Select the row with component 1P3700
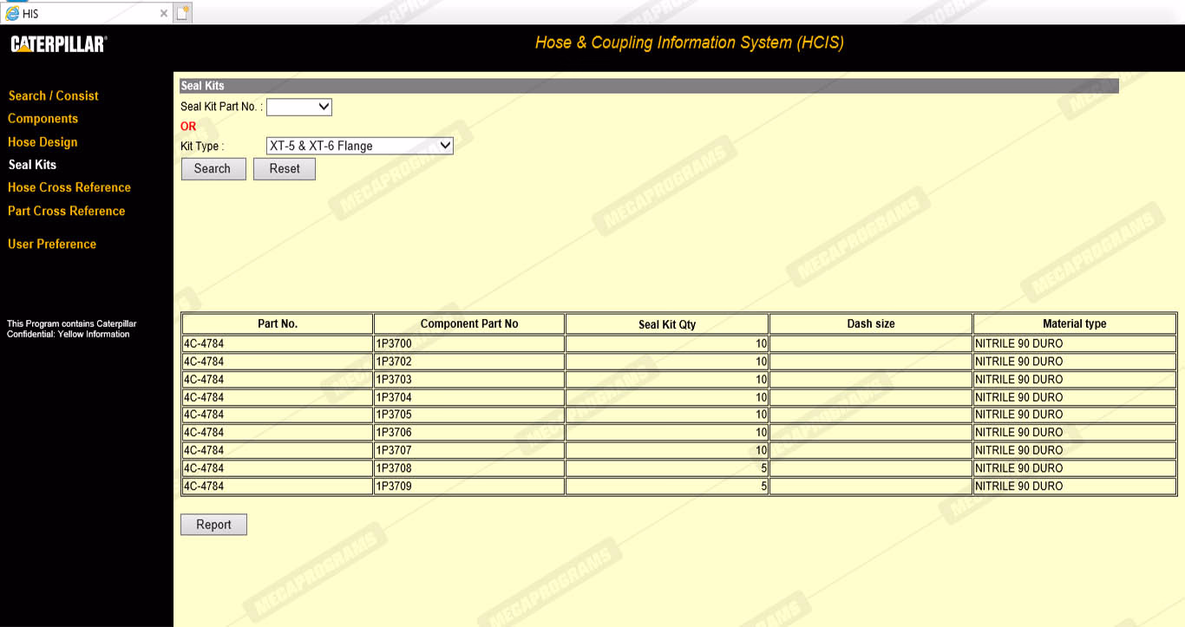Viewport: 1185px width, 627px height. click(468, 343)
